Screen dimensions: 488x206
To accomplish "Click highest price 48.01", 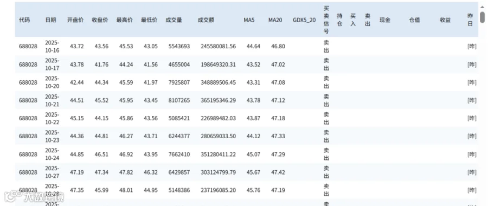I will tap(126, 190).
